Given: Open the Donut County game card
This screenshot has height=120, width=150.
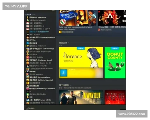Looking at the screenshot, I should pyautogui.click(x=115, y=63).
